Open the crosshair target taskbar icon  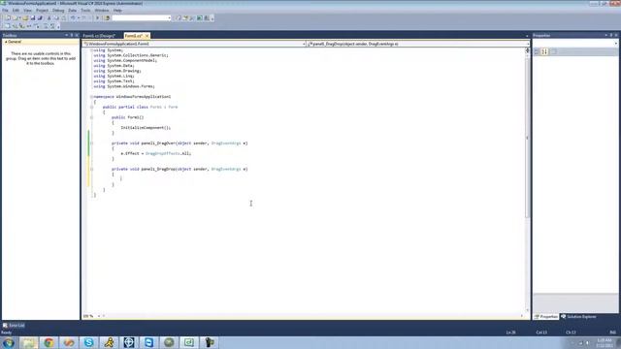tap(129, 342)
